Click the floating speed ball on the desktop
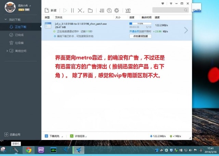The image size is (219, 156). click(196, 8)
